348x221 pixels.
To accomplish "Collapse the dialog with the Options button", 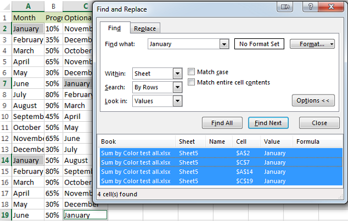I will click(313, 100).
